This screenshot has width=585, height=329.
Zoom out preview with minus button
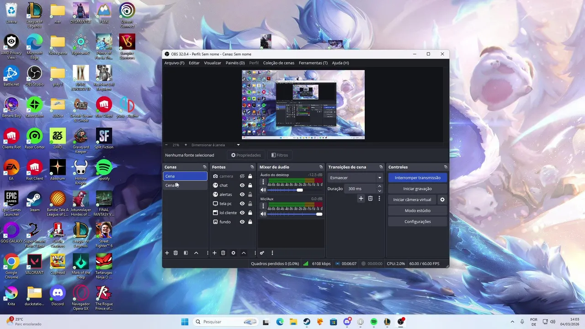[166, 145]
